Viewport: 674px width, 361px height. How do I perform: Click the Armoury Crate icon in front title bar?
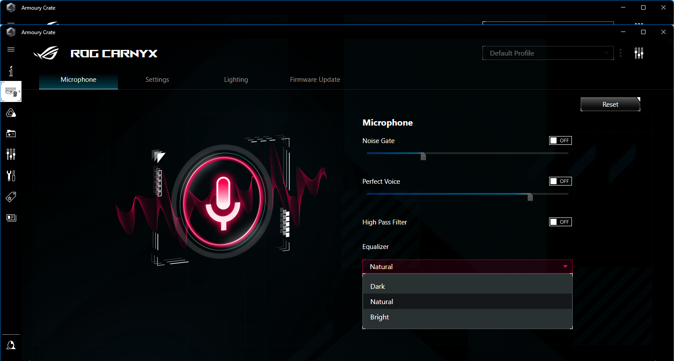click(11, 32)
